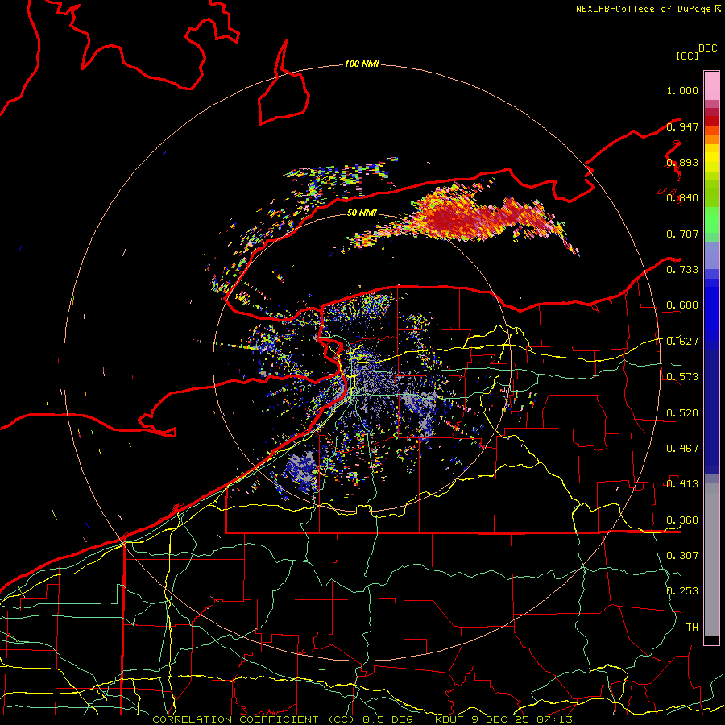Click the light pink color bar segment beside 1.000
This screenshot has height=725, width=725.
[x=711, y=86]
